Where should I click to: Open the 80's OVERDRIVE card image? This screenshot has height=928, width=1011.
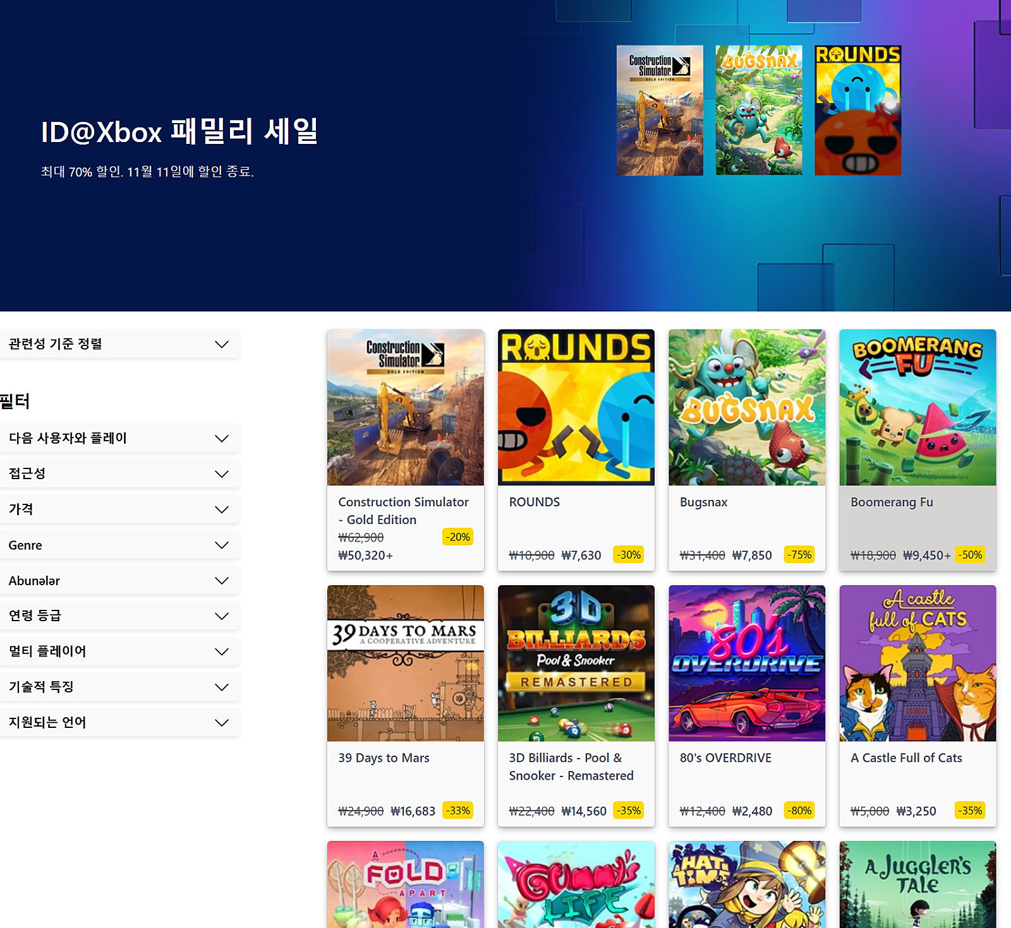[x=747, y=663]
